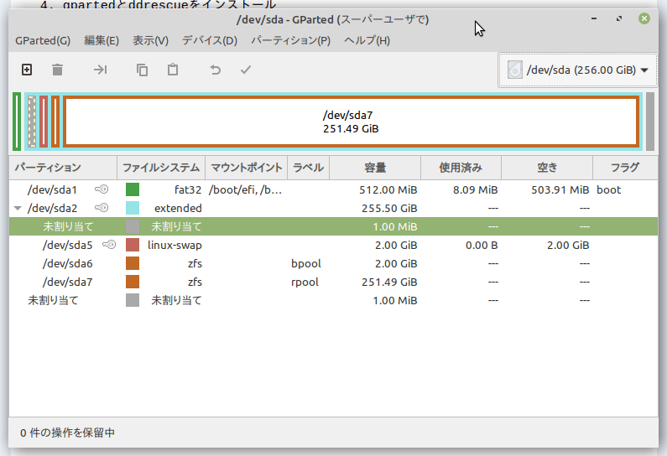667x456 pixels.
Task: Click the key icon beside /dev/sda2
Action: [102, 208]
